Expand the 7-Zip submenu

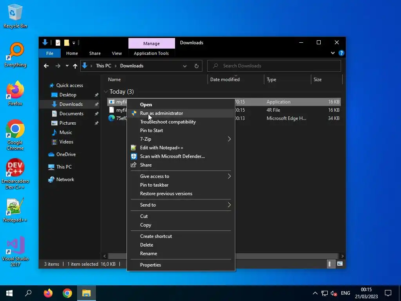[181, 139]
